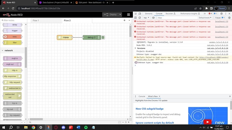The width and height of the screenshot is (232, 130).
Task: Activate the DevTools inspect element picker
Action: [136, 14]
